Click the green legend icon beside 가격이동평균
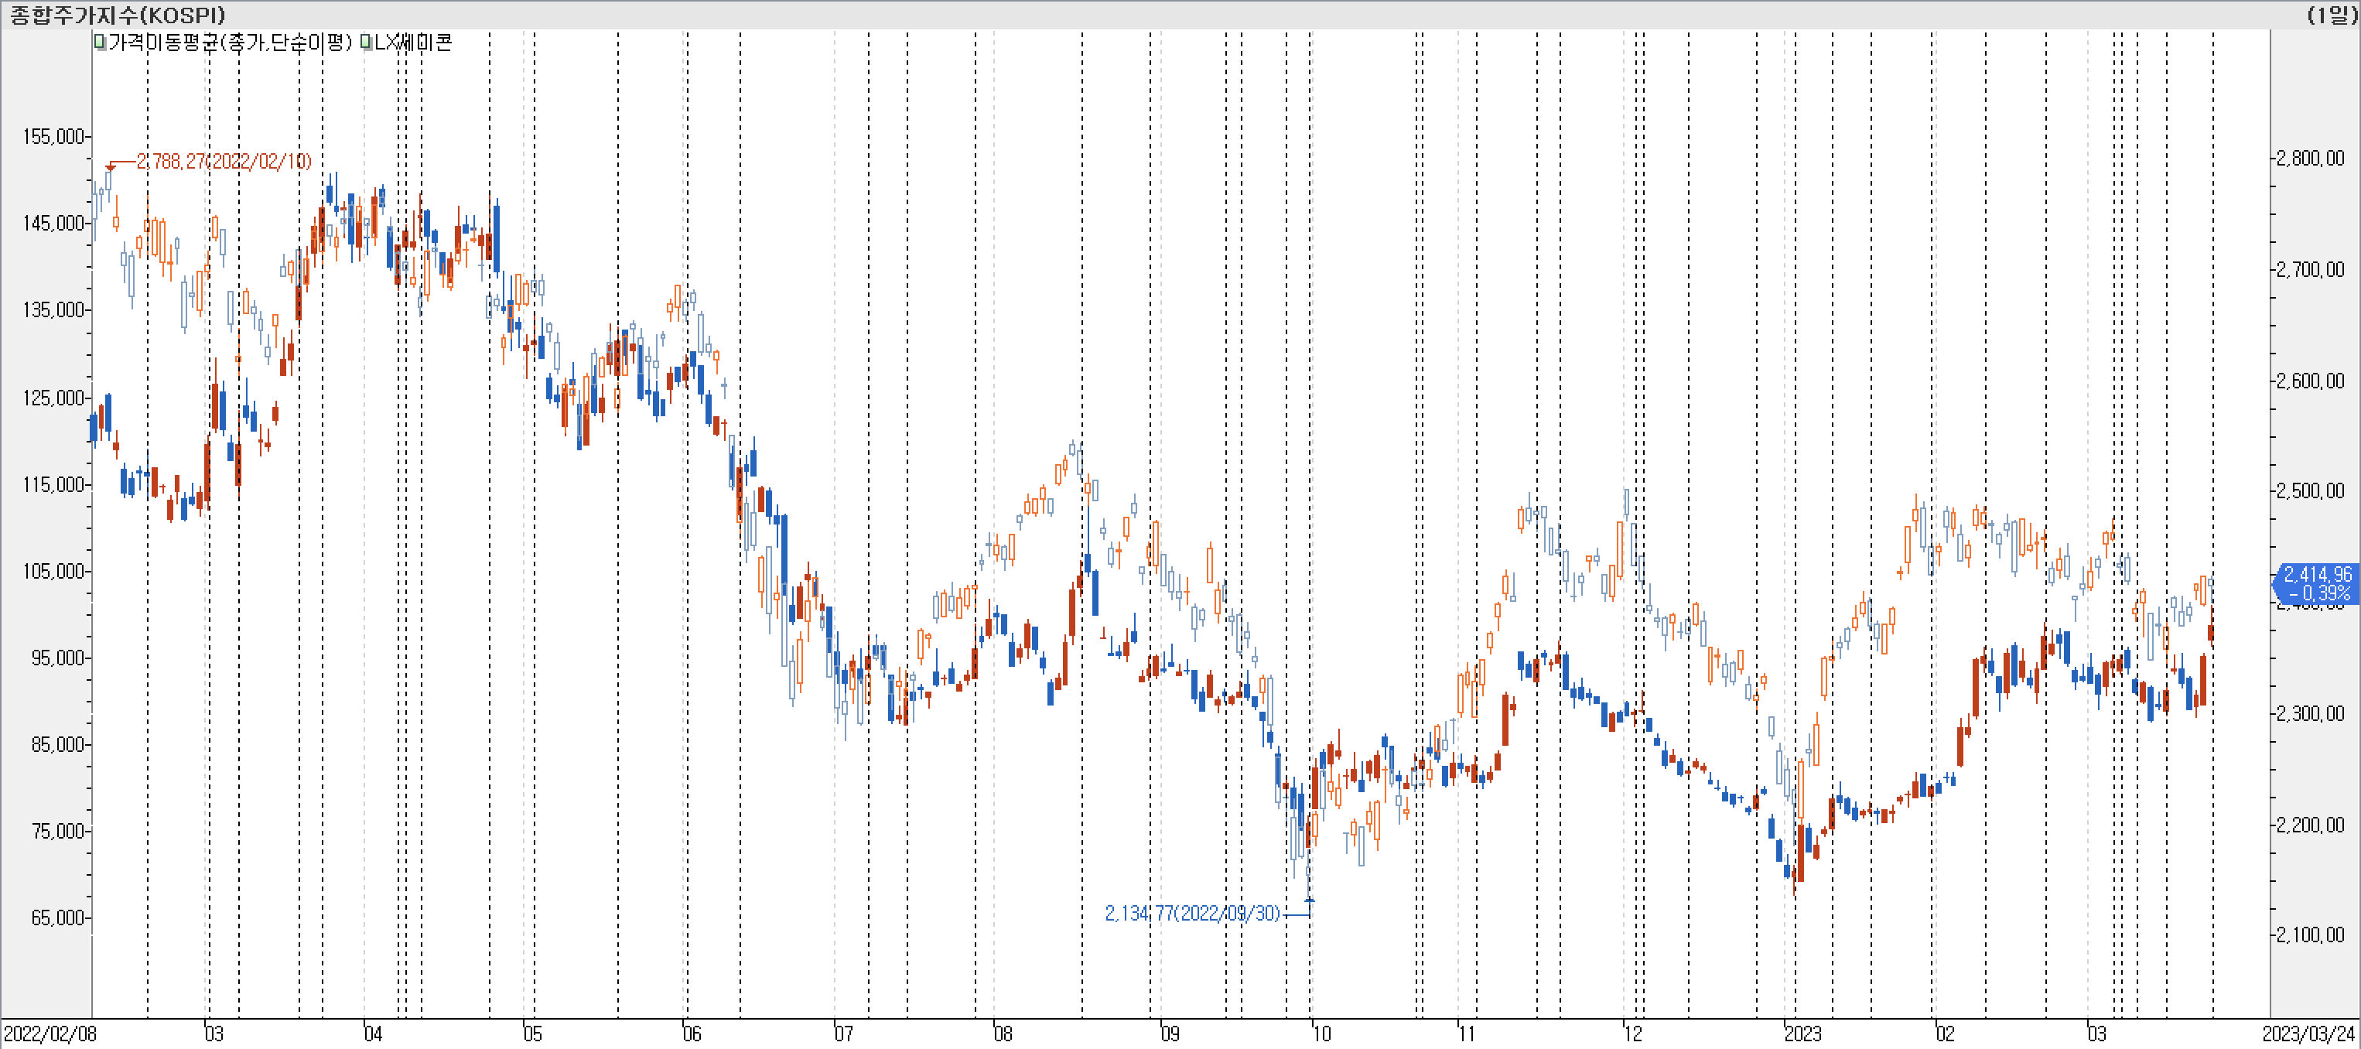Screen dimensions: 2361x1049 click(100, 42)
